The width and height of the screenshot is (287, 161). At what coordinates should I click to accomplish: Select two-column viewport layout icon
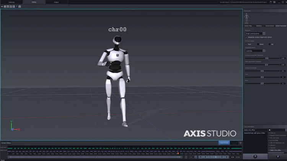(x=5, y=6)
